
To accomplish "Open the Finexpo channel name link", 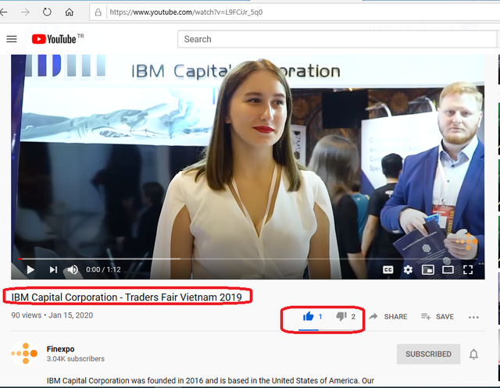I will click(x=61, y=349).
